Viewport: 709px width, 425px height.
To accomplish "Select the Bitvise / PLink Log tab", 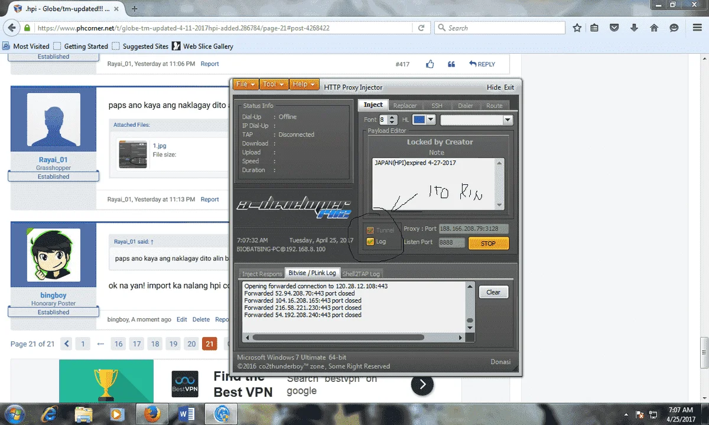I will [313, 273].
